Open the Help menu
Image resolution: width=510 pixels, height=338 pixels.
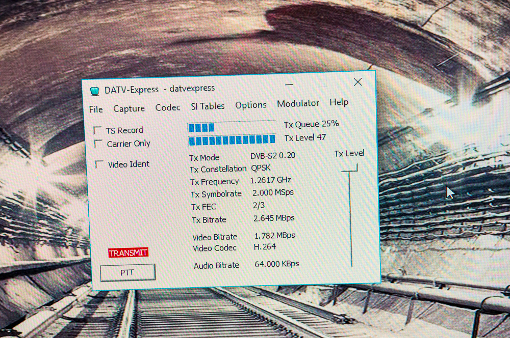(339, 102)
